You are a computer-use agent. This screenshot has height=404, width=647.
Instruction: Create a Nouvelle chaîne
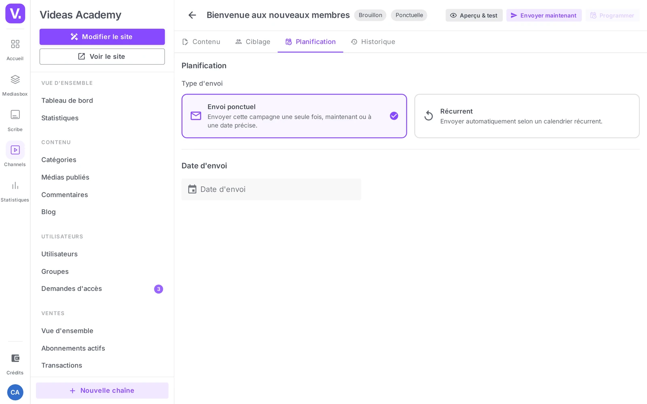(102, 391)
